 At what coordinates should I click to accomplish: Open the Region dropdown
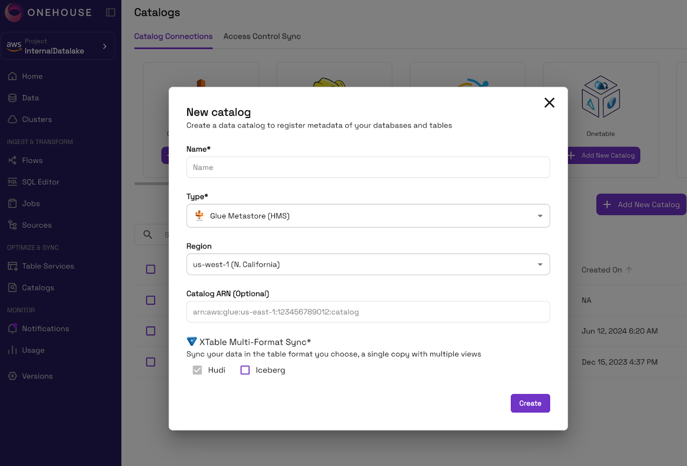pyautogui.click(x=368, y=264)
